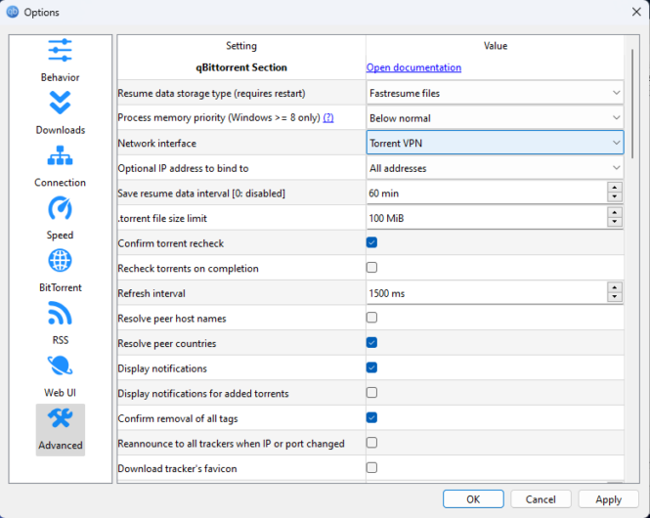Click the vertical scrollbar of settings list
Screen dimensions: 650x518
(x=632, y=104)
